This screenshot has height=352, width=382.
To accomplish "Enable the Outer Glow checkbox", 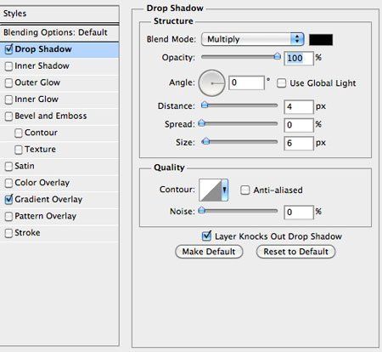I will (8, 82).
